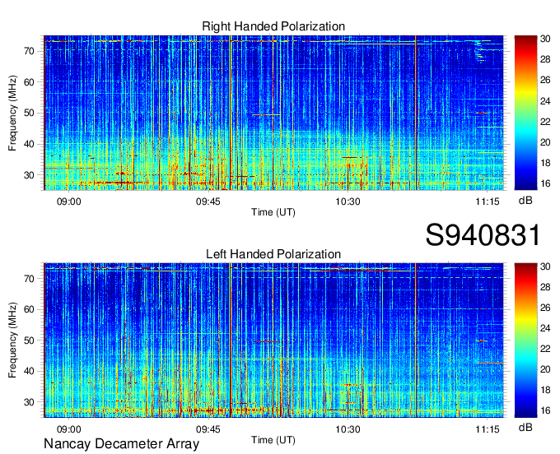The height and width of the screenshot is (454, 560).
Task: Click the 60 MHz tick on the lower plot
Action: 30,309
